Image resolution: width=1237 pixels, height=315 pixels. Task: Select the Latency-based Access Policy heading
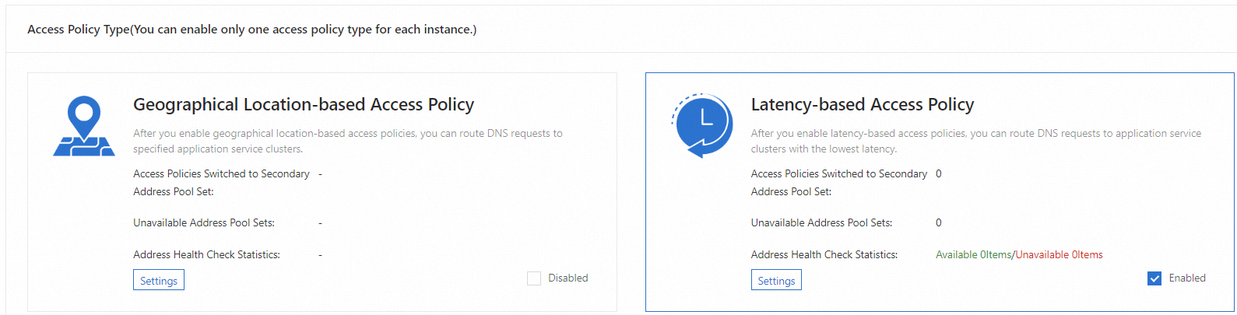coord(862,104)
